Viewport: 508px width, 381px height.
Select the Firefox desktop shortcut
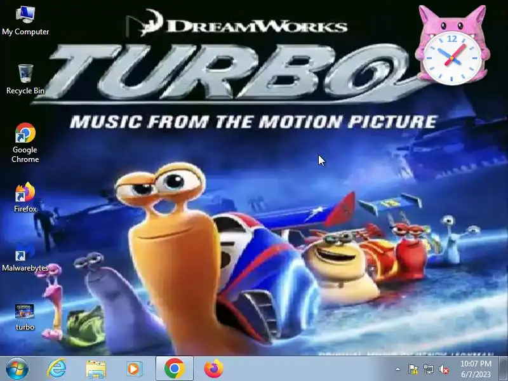click(25, 197)
